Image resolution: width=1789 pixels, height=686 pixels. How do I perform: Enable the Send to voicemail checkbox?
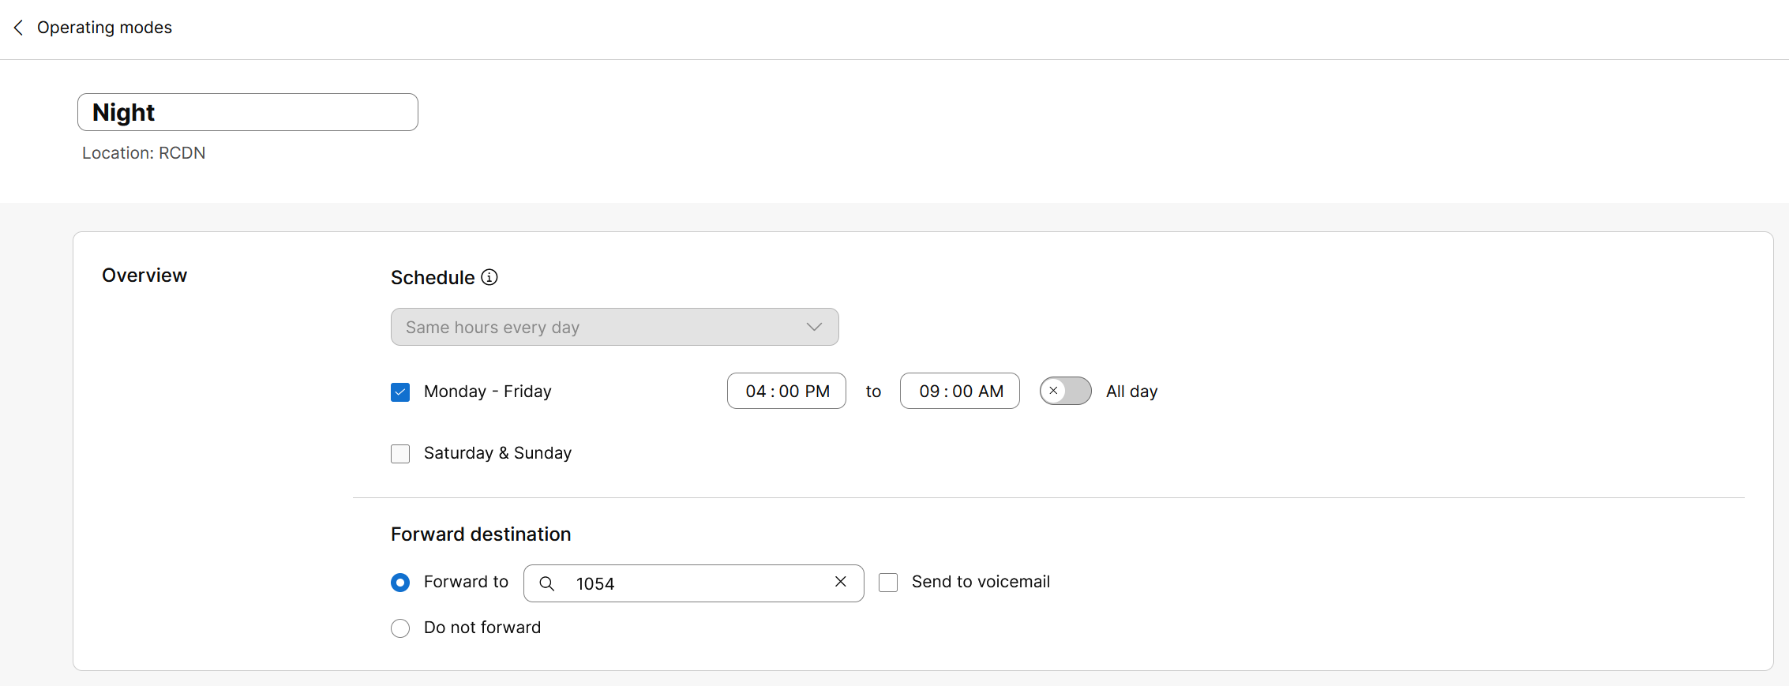(x=888, y=583)
